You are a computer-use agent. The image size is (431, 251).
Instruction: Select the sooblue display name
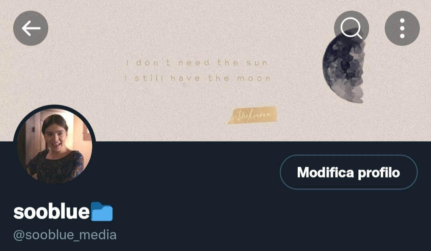pyautogui.click(x=51, y=212)
